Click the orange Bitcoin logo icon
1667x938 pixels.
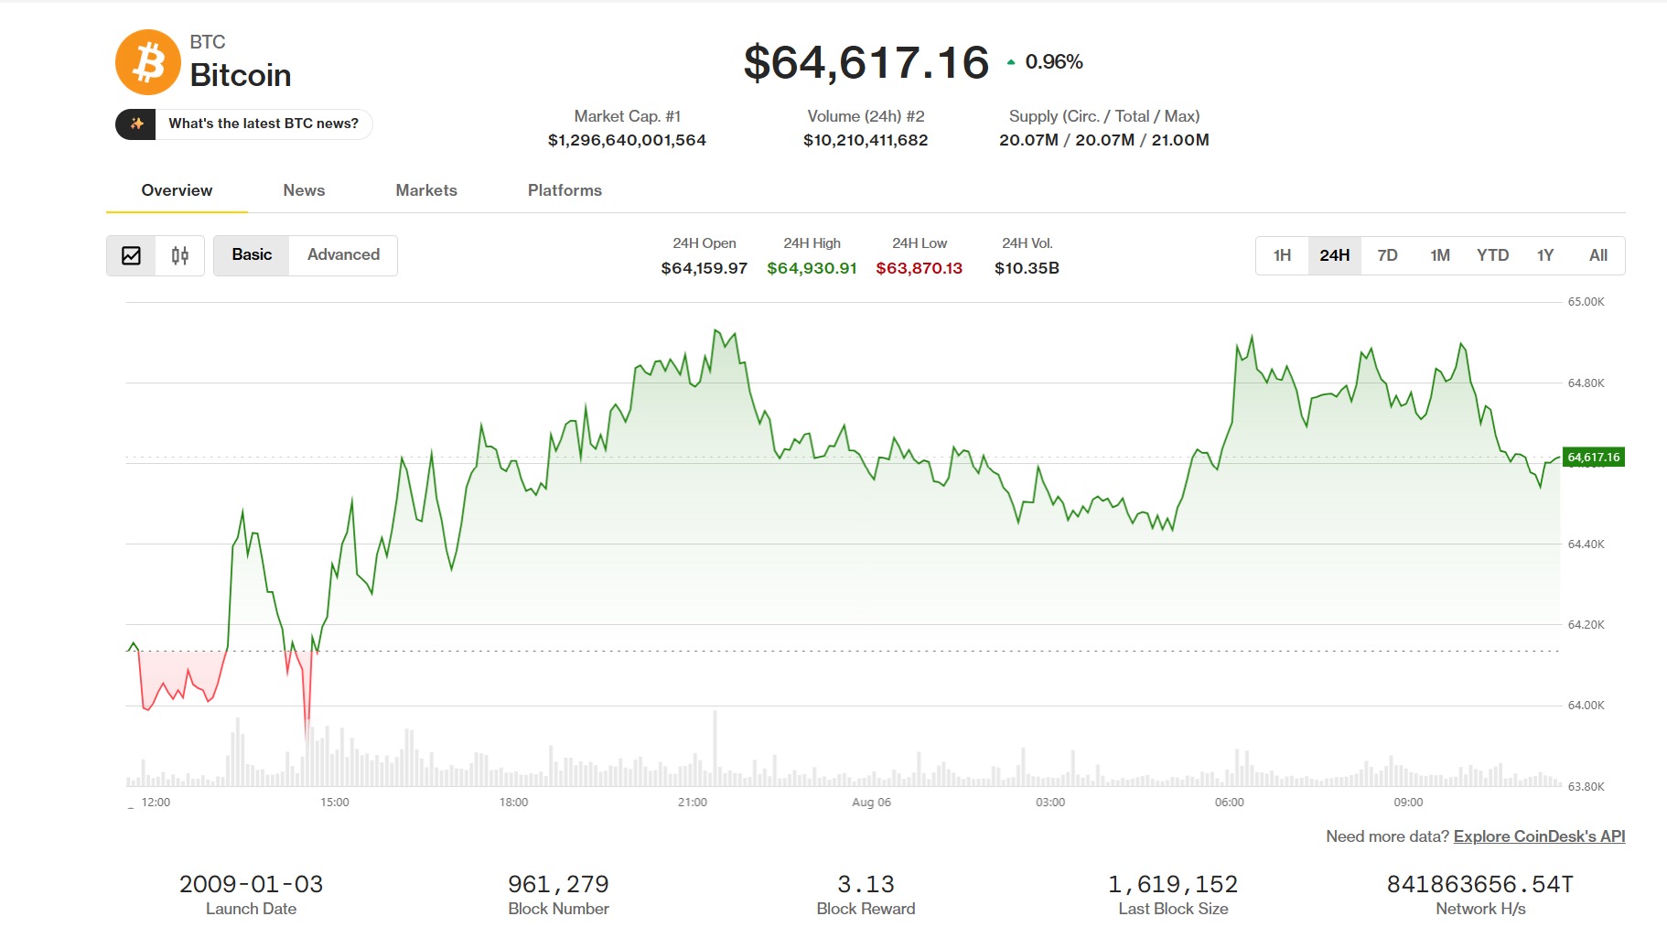coord(148,62)
